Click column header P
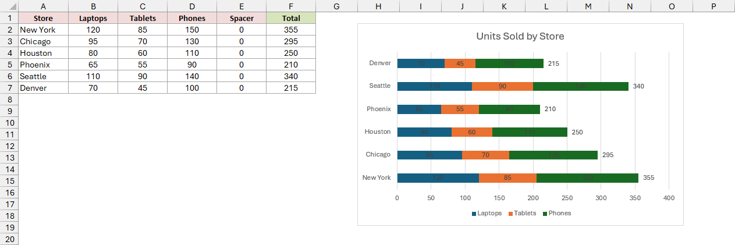 pos(714,6)
